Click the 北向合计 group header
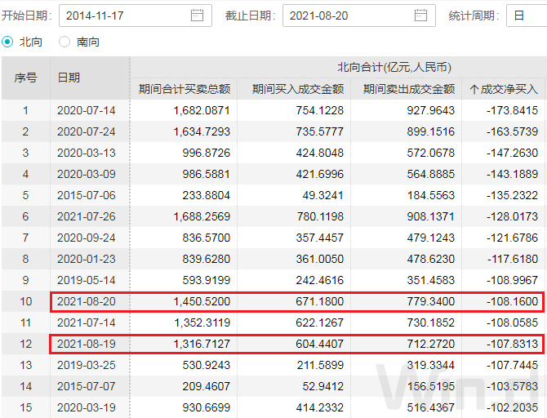 tap(394, 67)
